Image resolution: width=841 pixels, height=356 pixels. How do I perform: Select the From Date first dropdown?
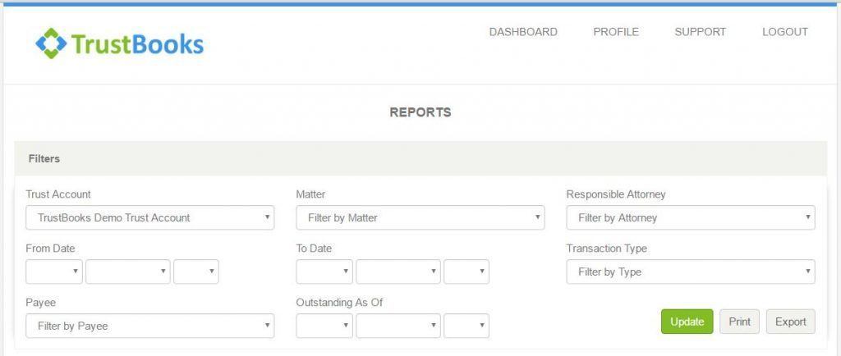(54, 272)
